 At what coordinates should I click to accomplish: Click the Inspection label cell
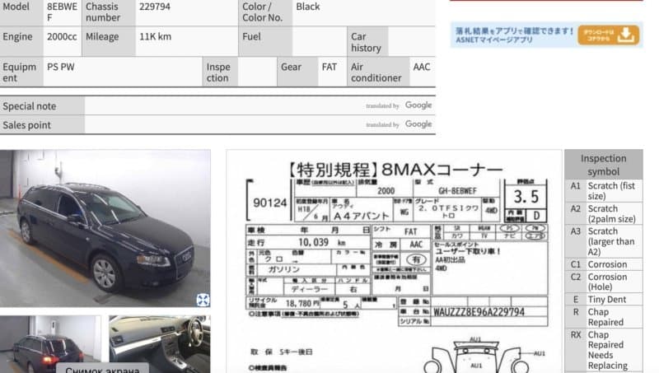click(x=218, y=72)
